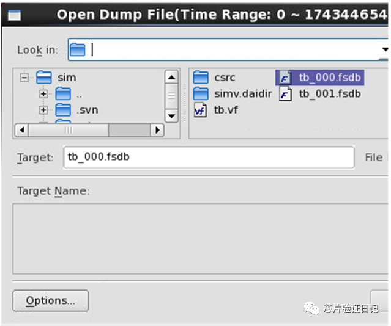Click the tree horizontal scrollbar thumb
391x326 pixels.
[69, 130]
